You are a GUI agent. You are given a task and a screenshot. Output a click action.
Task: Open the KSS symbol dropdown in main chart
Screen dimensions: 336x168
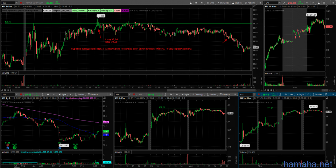16,3
